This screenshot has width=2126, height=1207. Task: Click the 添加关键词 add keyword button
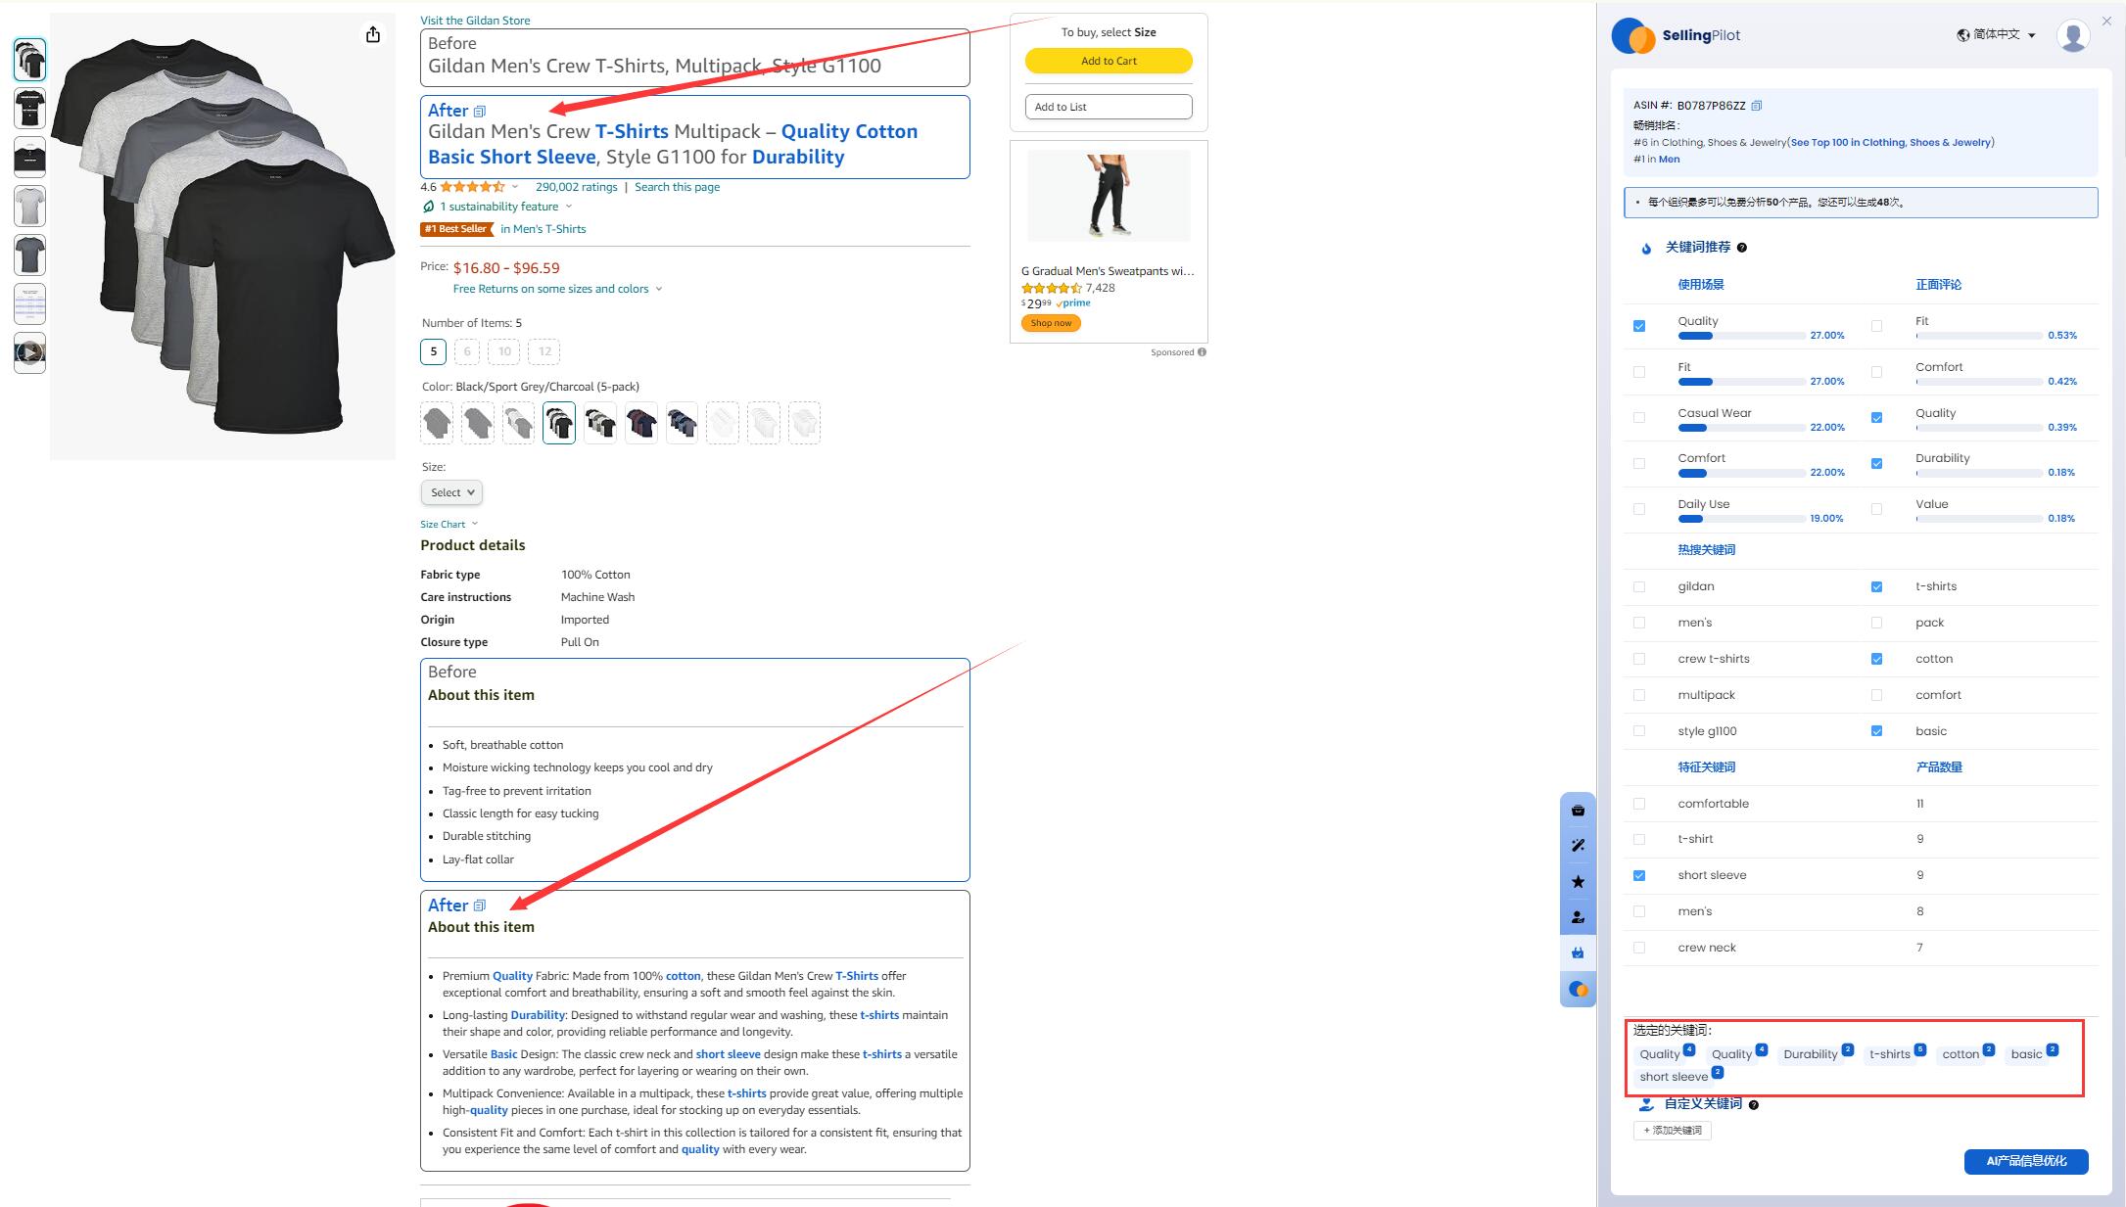tap(1673, 1131)
